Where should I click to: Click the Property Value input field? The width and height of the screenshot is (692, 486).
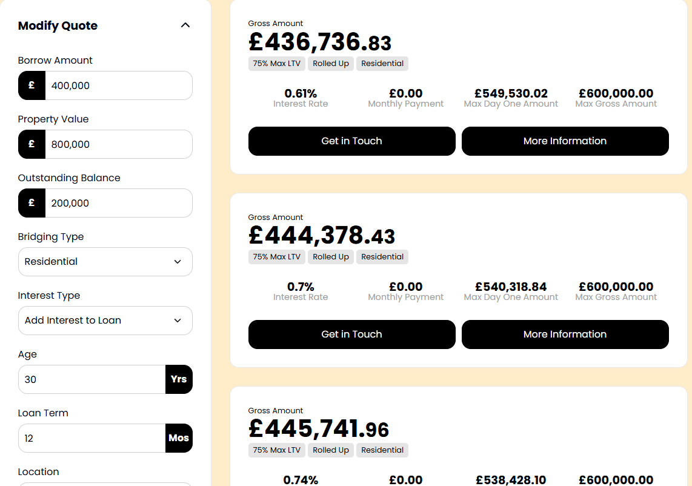pyautogui.click(x=118, y=144)
